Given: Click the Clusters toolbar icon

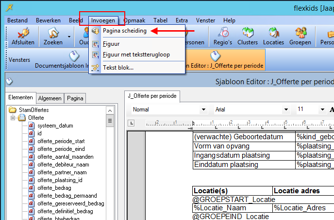Looking at the screenshot, I should [x=248, y=37].
